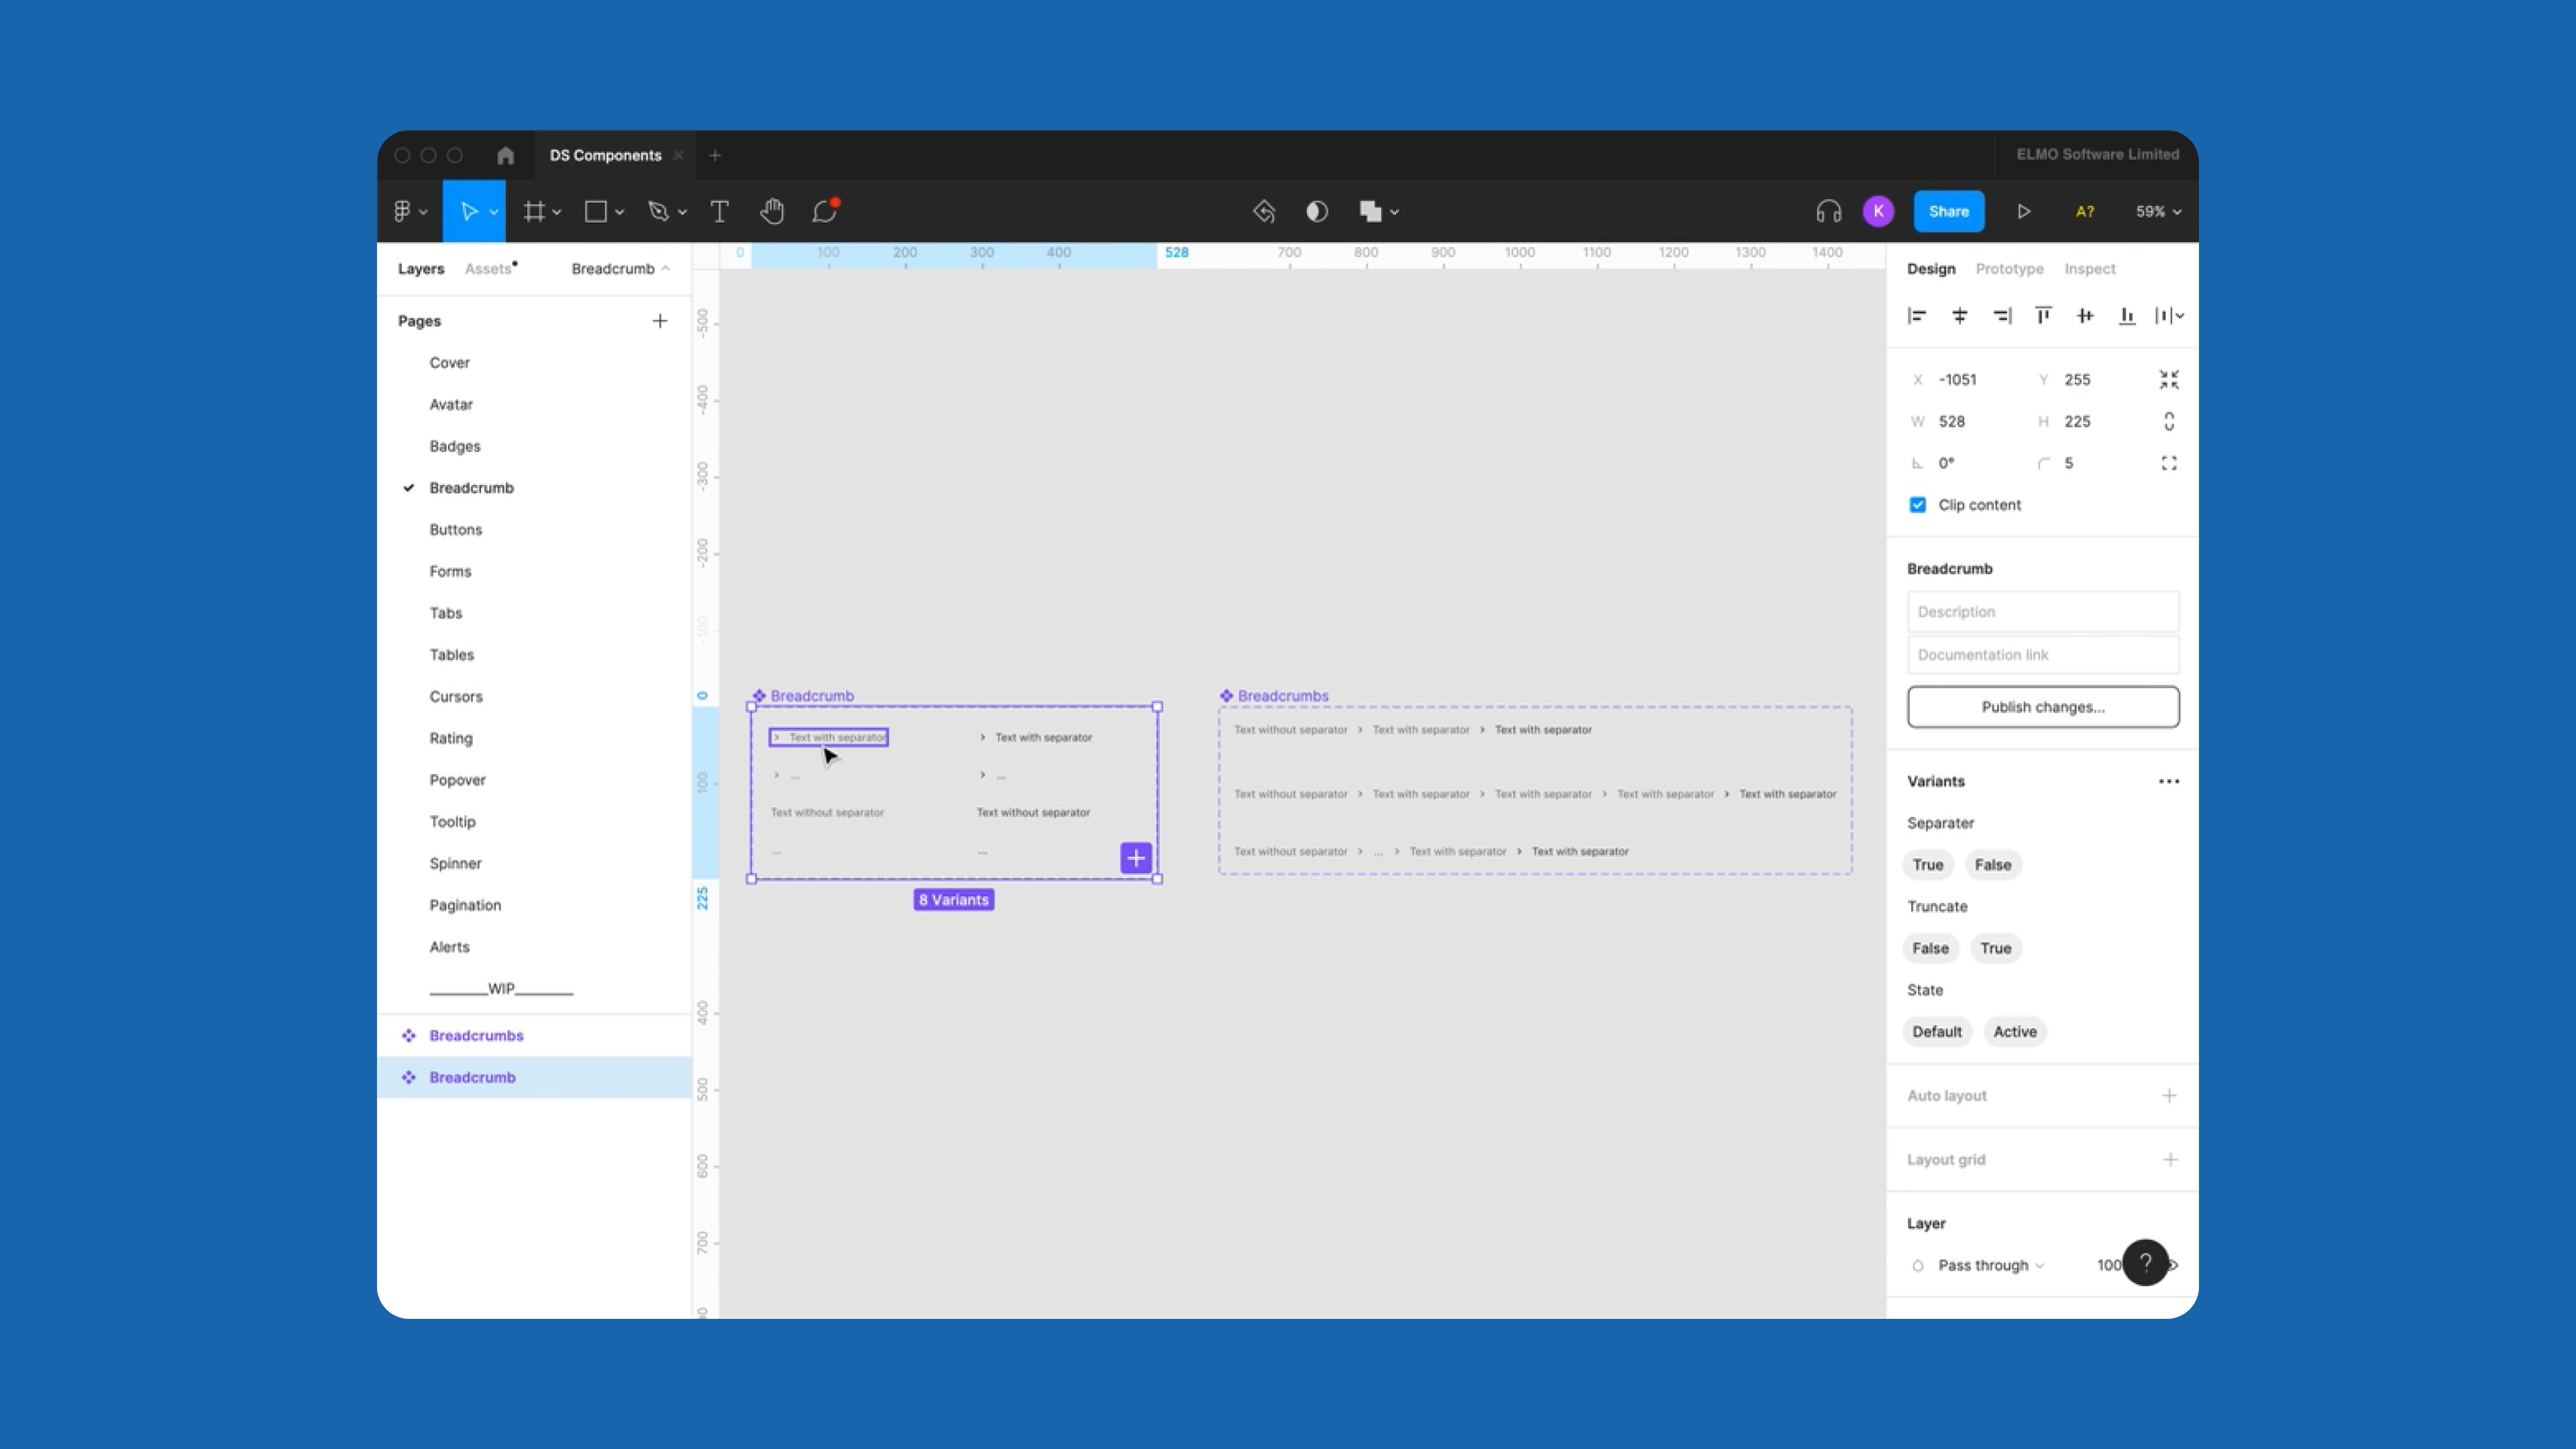Click the boolean union icon
Viewport: 2576px width, 1449px height.
click(x=1370, y=211)
